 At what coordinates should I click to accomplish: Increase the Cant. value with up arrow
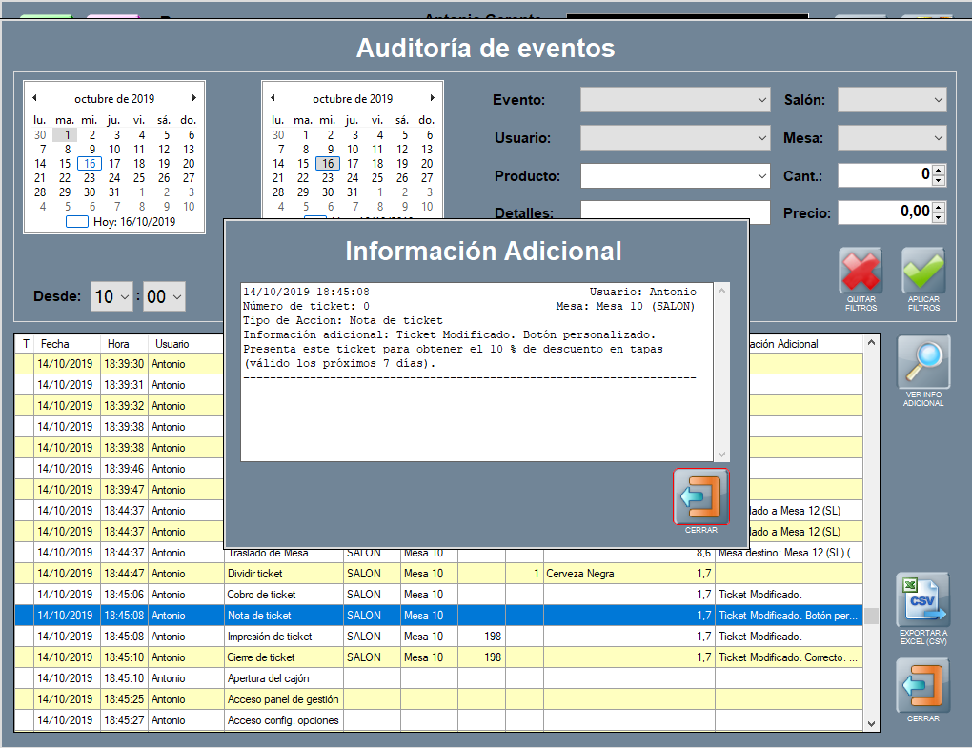(939, 171)
